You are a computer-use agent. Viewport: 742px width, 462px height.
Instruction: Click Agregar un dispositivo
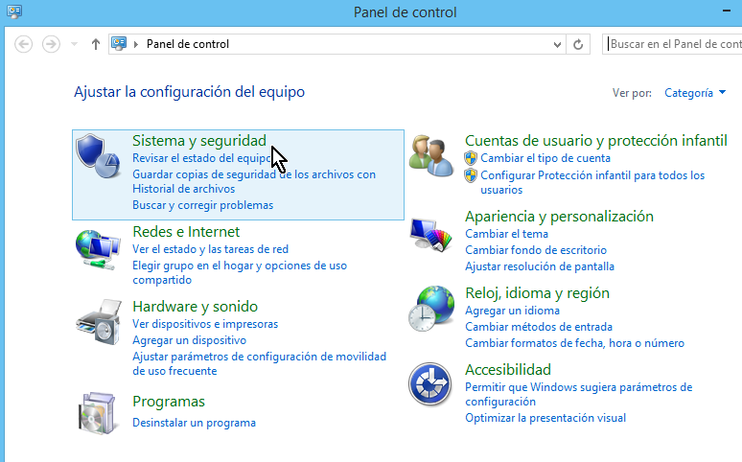[189, 340]
